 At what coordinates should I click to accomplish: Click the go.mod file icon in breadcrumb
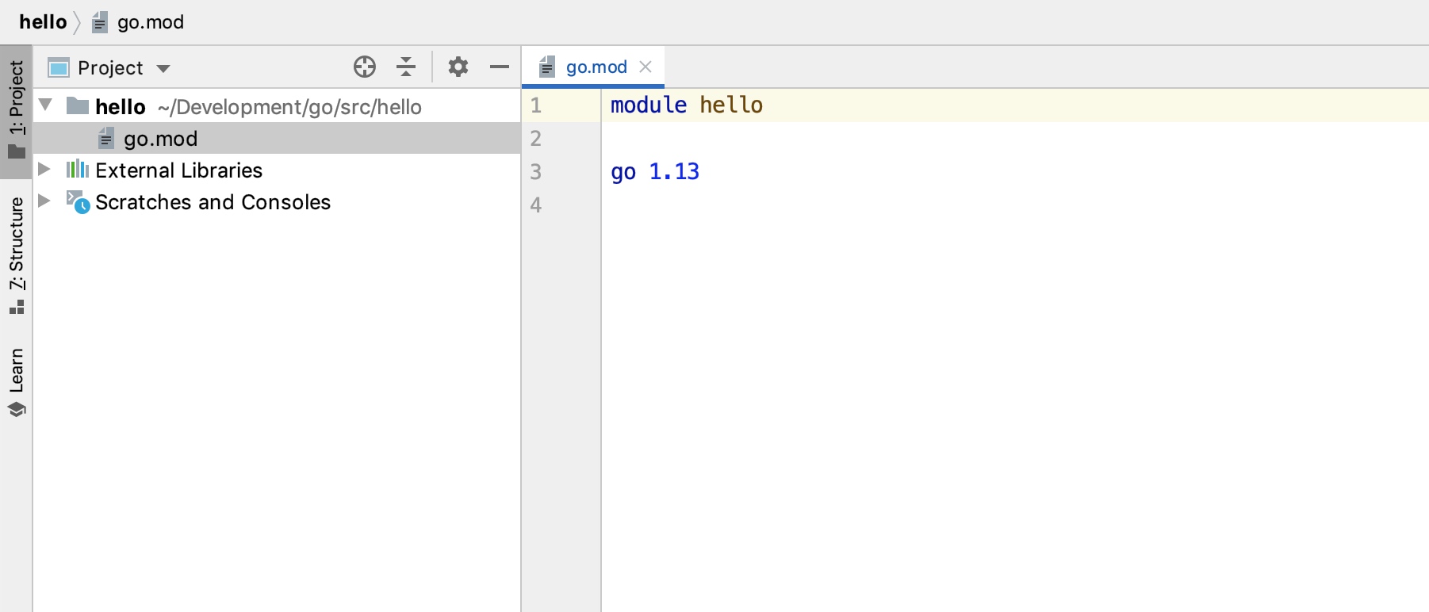pos(99,22)
